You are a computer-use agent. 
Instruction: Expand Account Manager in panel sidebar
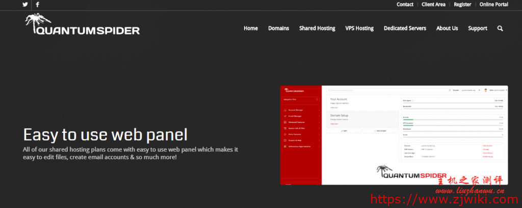pos(301,109)
